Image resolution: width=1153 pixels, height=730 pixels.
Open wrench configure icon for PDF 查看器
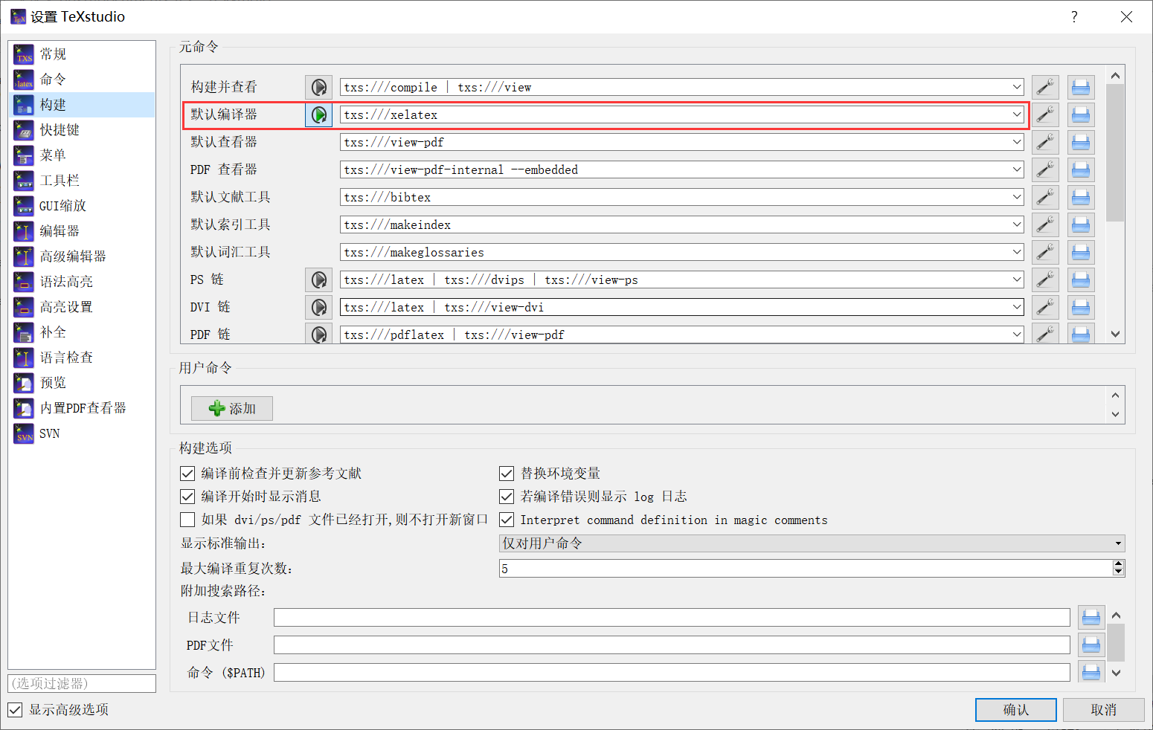[1045, 169]
